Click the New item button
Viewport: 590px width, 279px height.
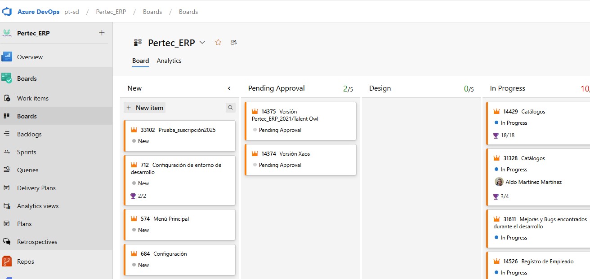(x=145, y=108)
